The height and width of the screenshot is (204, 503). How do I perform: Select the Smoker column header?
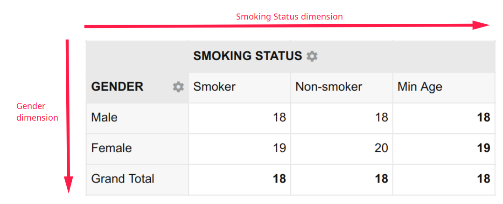pyautogui.click(x=240, y=88)
